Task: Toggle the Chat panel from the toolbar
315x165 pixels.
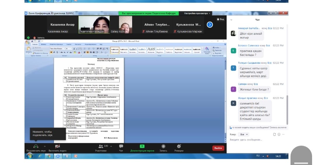Action: click(121, 146)
